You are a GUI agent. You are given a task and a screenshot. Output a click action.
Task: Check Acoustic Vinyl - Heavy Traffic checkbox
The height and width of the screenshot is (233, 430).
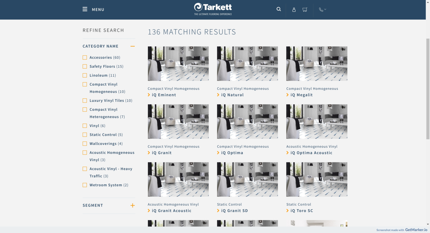click(x=85, y=169)
